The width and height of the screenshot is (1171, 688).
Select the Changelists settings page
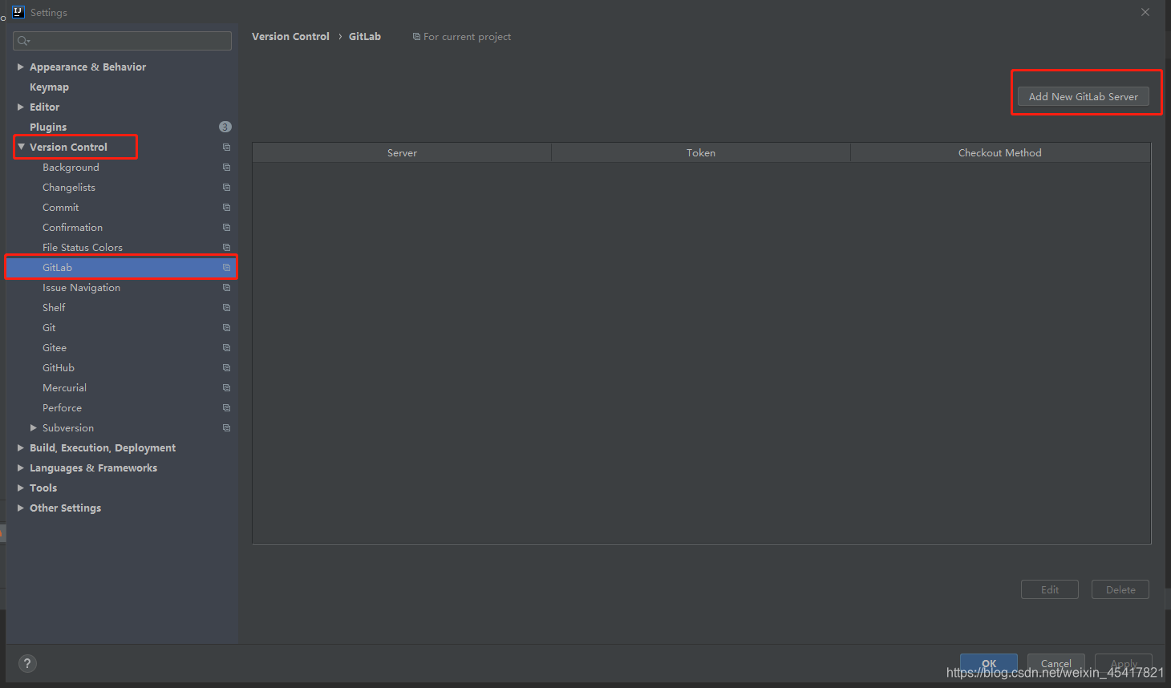tap(69, 188)
